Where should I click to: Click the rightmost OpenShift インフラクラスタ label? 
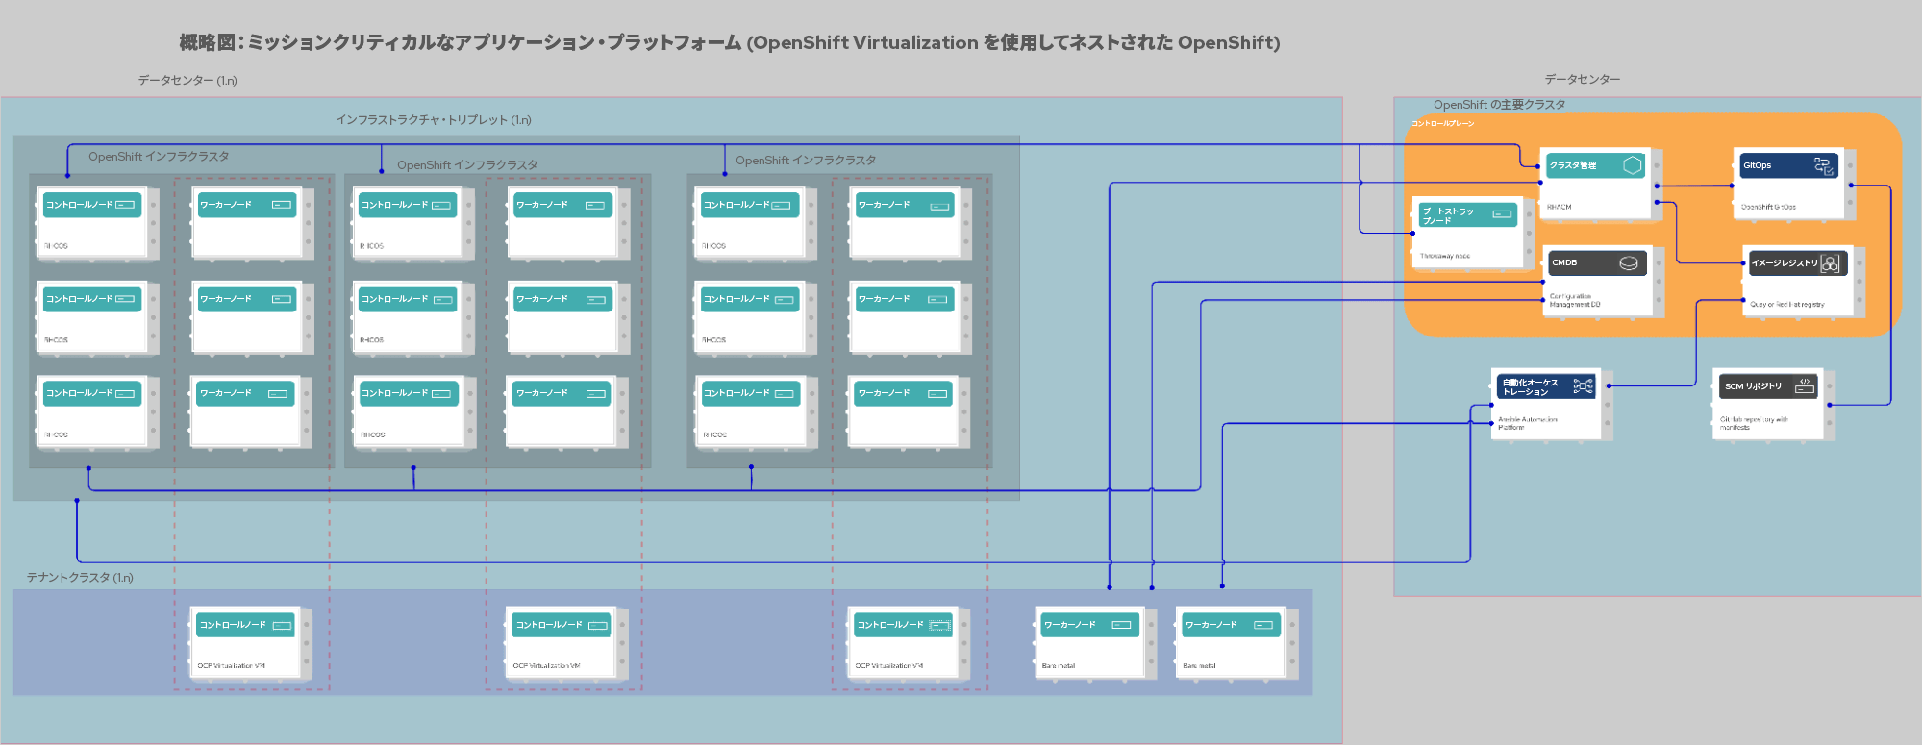806,161
